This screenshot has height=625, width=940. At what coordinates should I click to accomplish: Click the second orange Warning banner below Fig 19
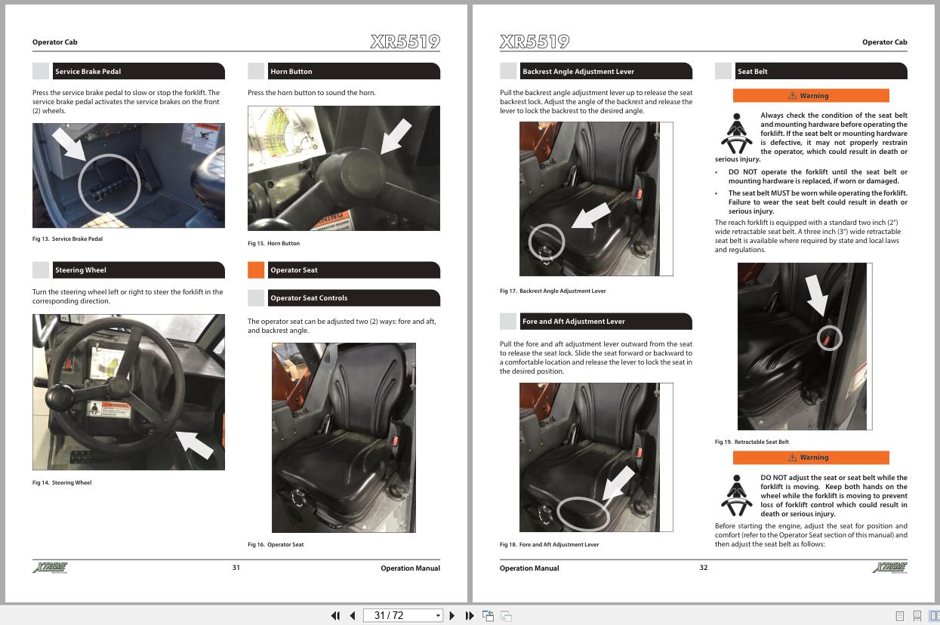[811, 457]
